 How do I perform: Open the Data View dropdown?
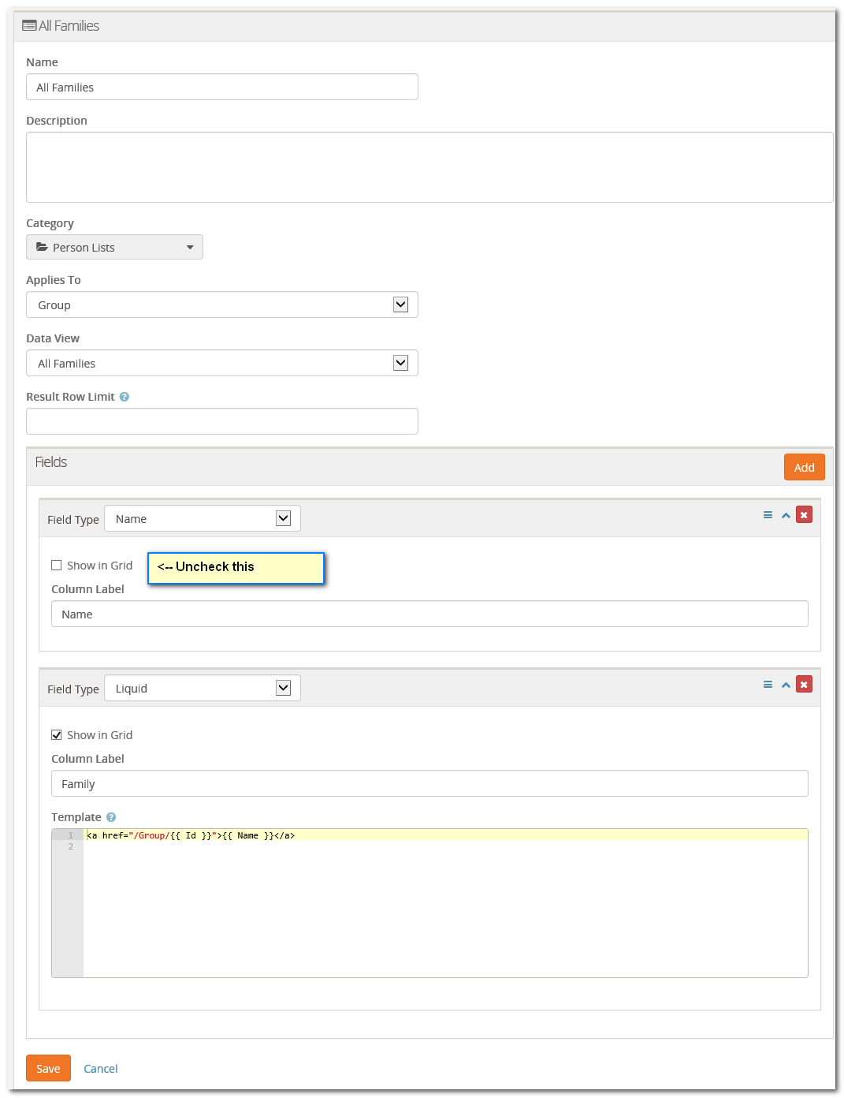[x=221, y=363]
